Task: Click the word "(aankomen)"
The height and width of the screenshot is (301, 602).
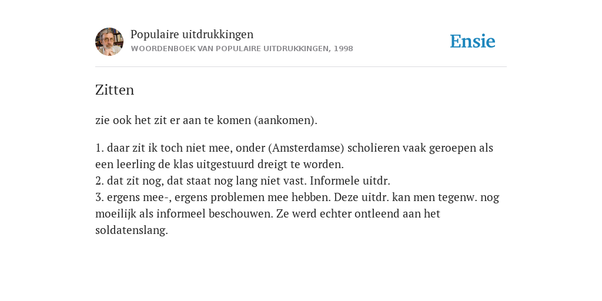Action: (286, 120)
